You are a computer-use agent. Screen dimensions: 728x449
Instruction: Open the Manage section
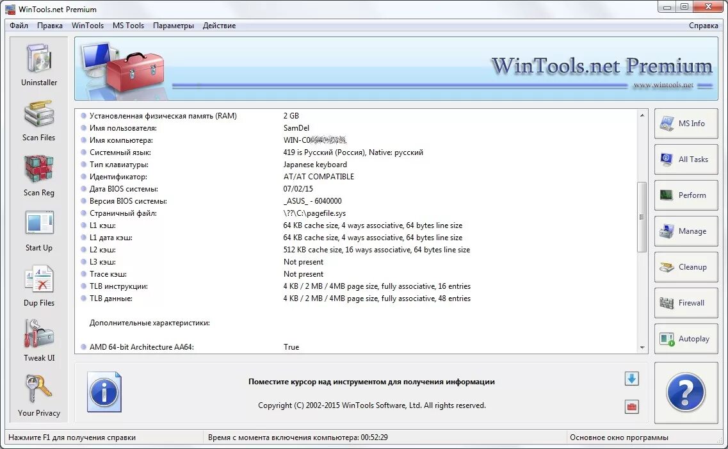click(x=686, y=231)
